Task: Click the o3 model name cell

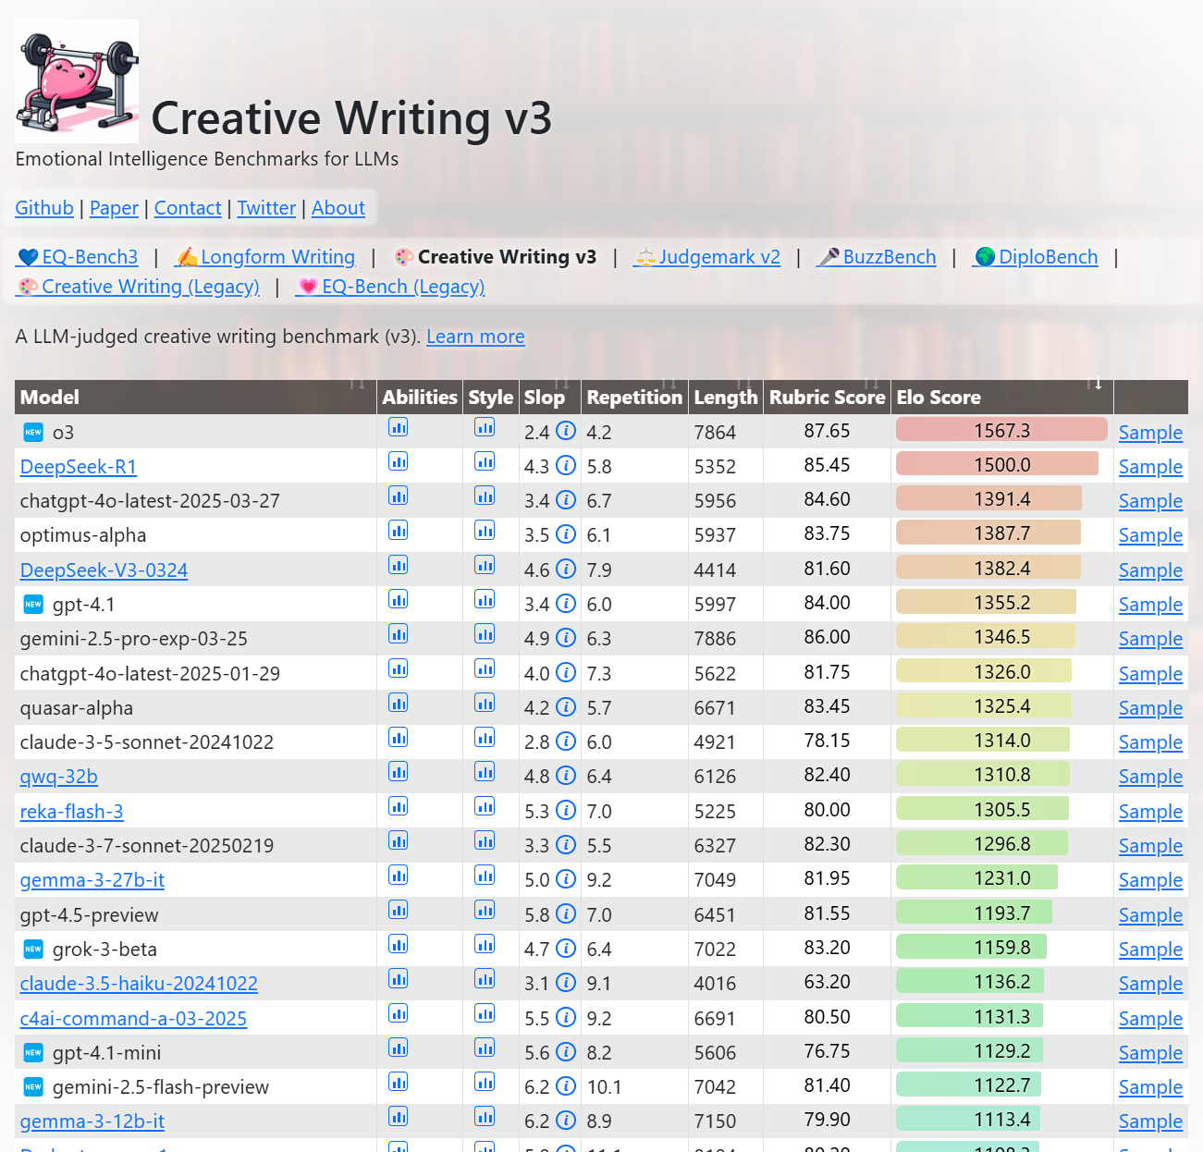Action: click(196, 432)
